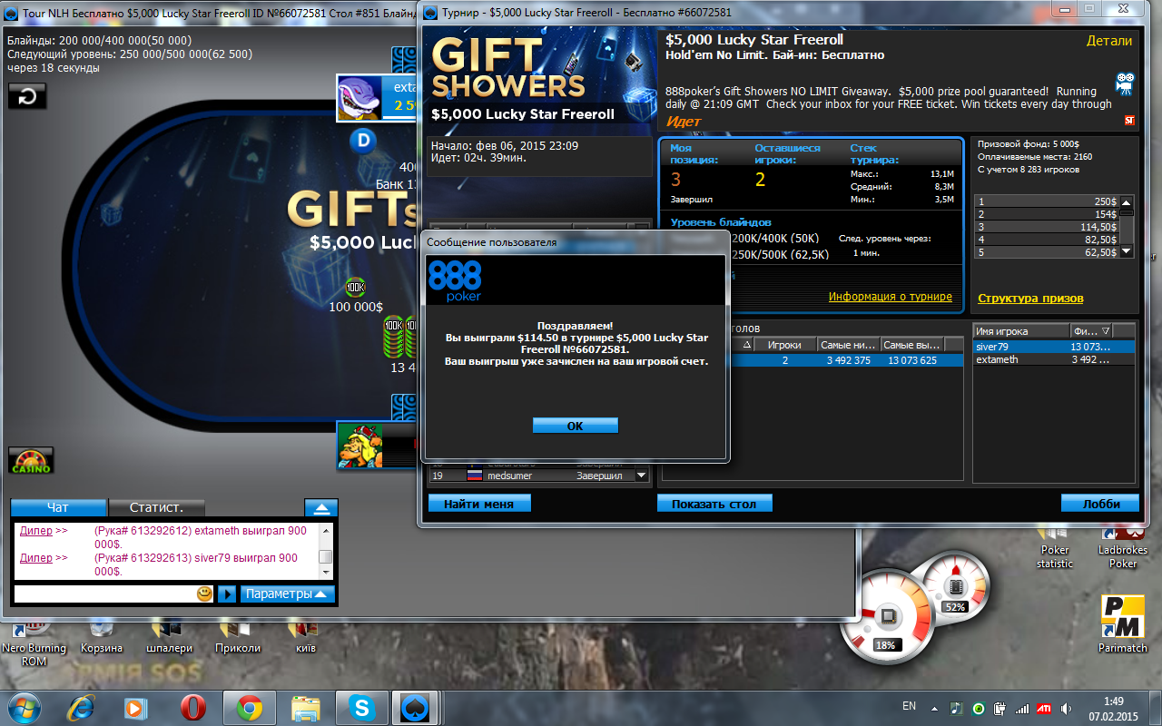This screenshot has width=1162, height=726.
Task: Click the refresh arrow icon on poker table
Action: (x=27, y=96)
